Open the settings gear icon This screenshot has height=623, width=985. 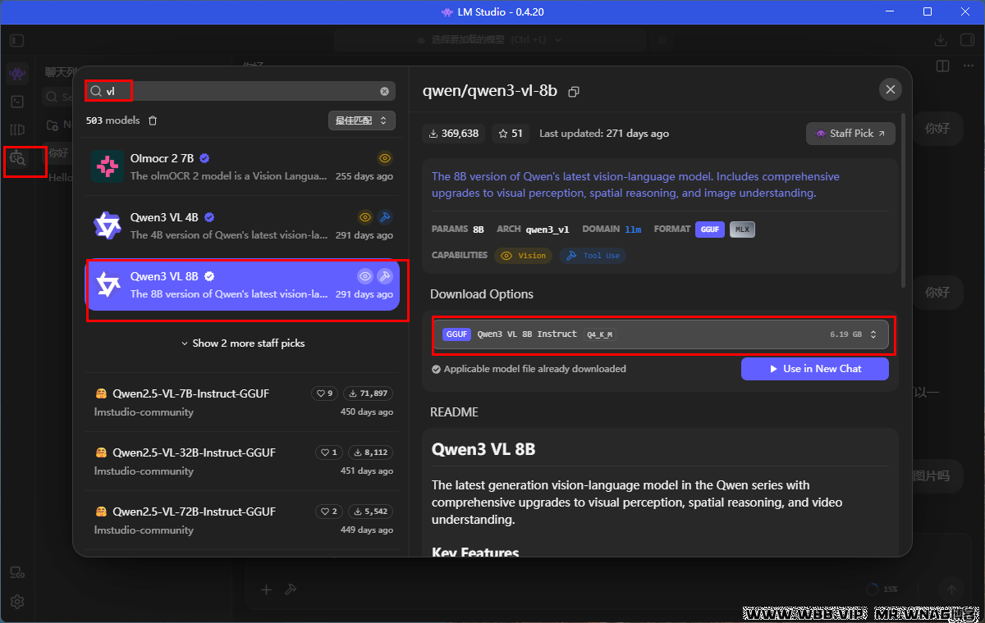(x=17, y=601)
